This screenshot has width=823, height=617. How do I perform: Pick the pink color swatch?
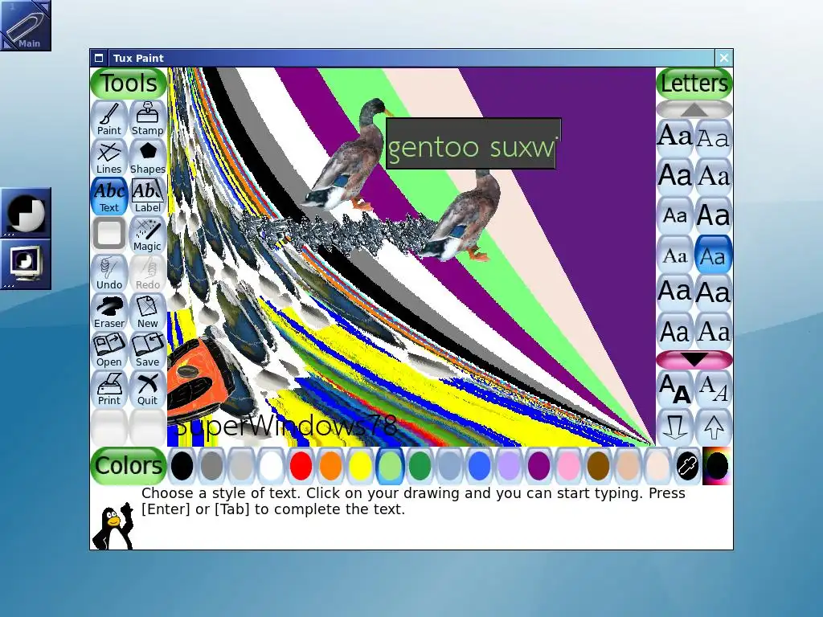(x=568, y=466)
